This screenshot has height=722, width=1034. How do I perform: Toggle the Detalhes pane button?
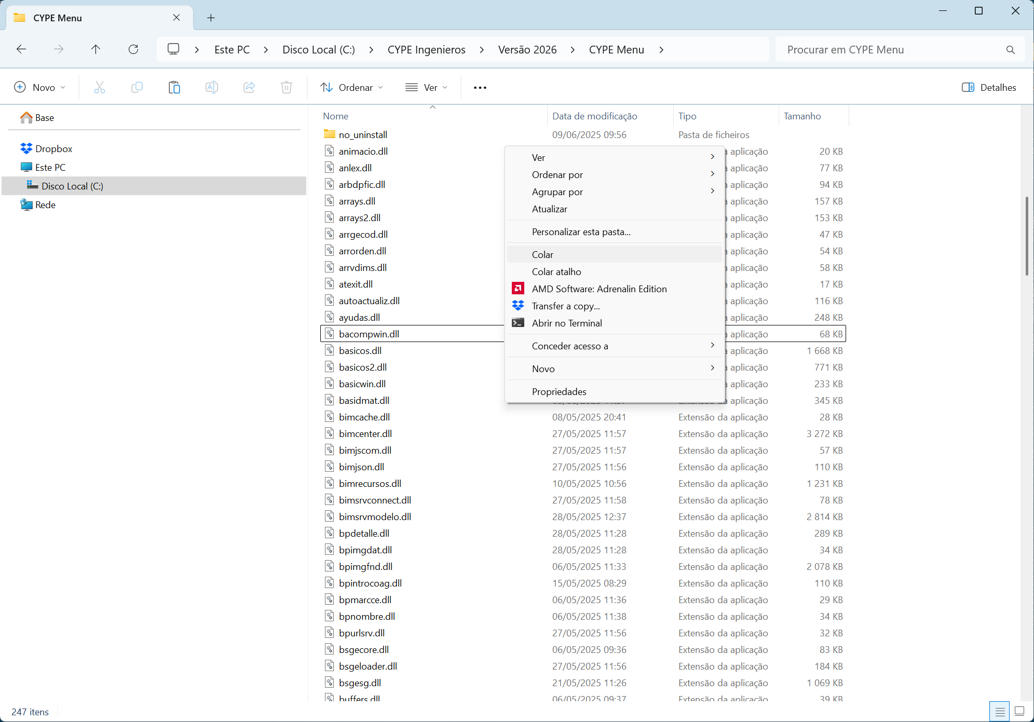point(989,87)
